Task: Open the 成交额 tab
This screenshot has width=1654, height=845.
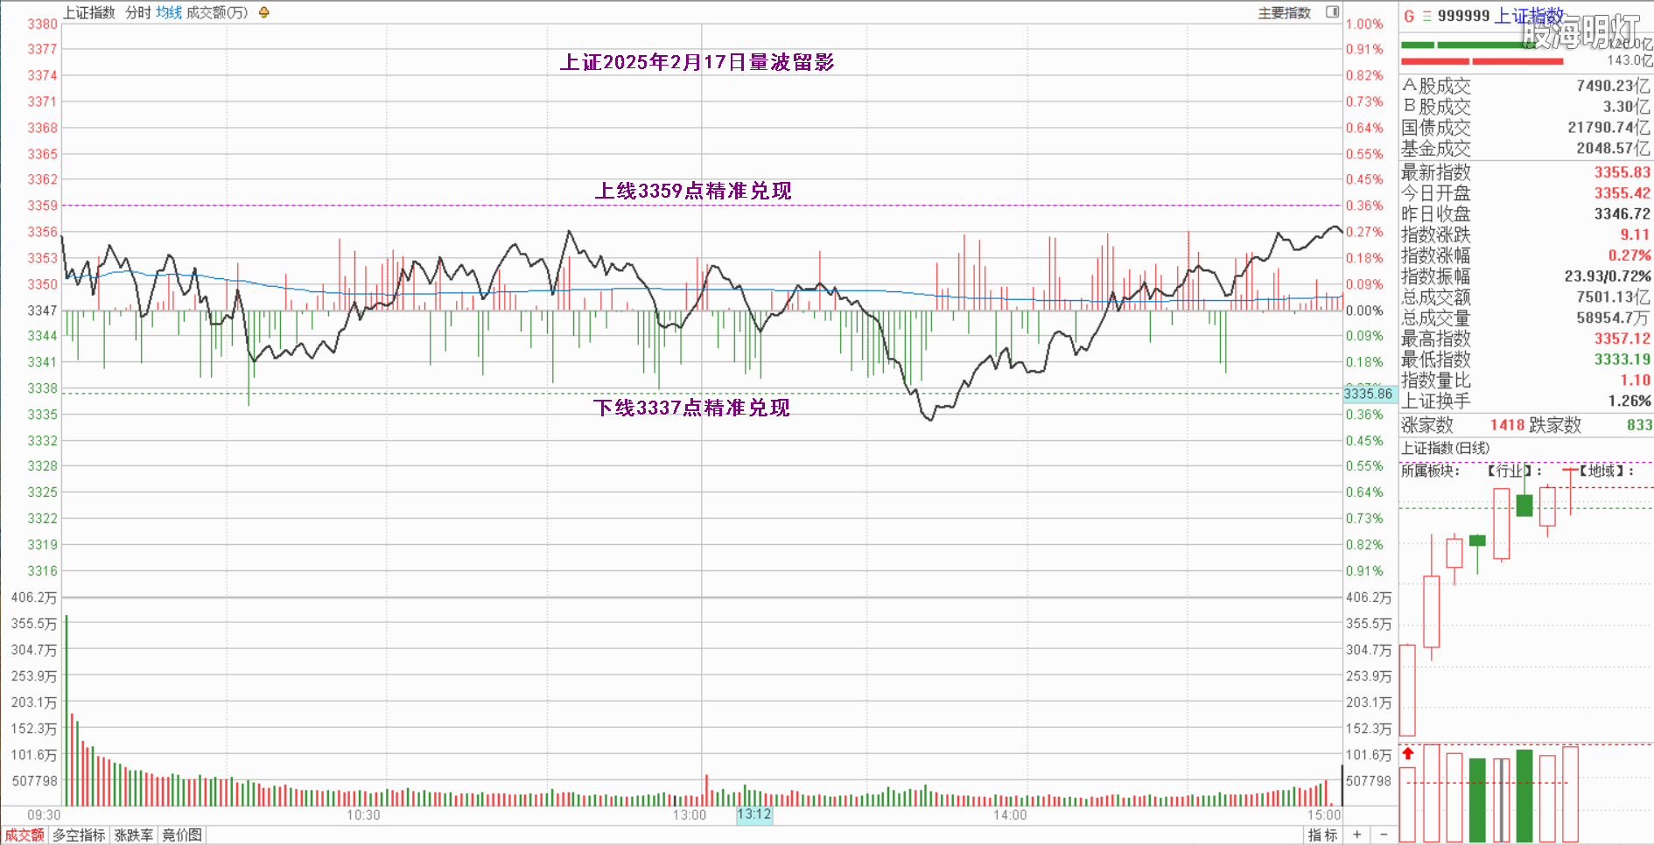Action: point(25,835)
